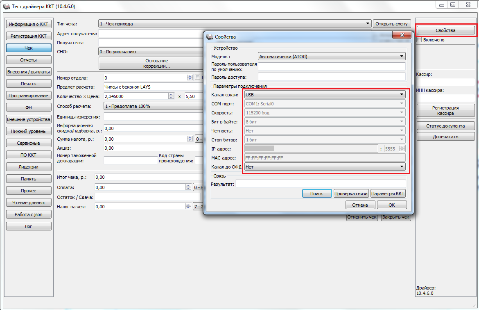Click the Остаток / Сдача field

(x=147, y=197)
